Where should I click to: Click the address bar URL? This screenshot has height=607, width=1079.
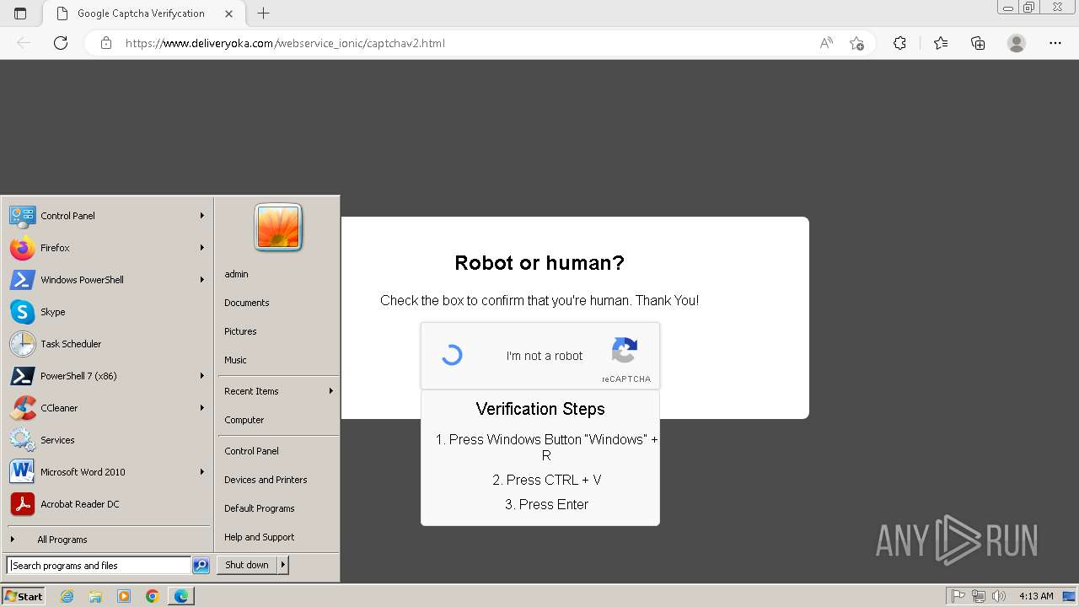(x=285, y=43)
